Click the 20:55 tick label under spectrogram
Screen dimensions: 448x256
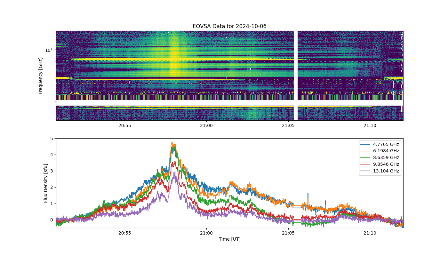[x=125, y=125]
